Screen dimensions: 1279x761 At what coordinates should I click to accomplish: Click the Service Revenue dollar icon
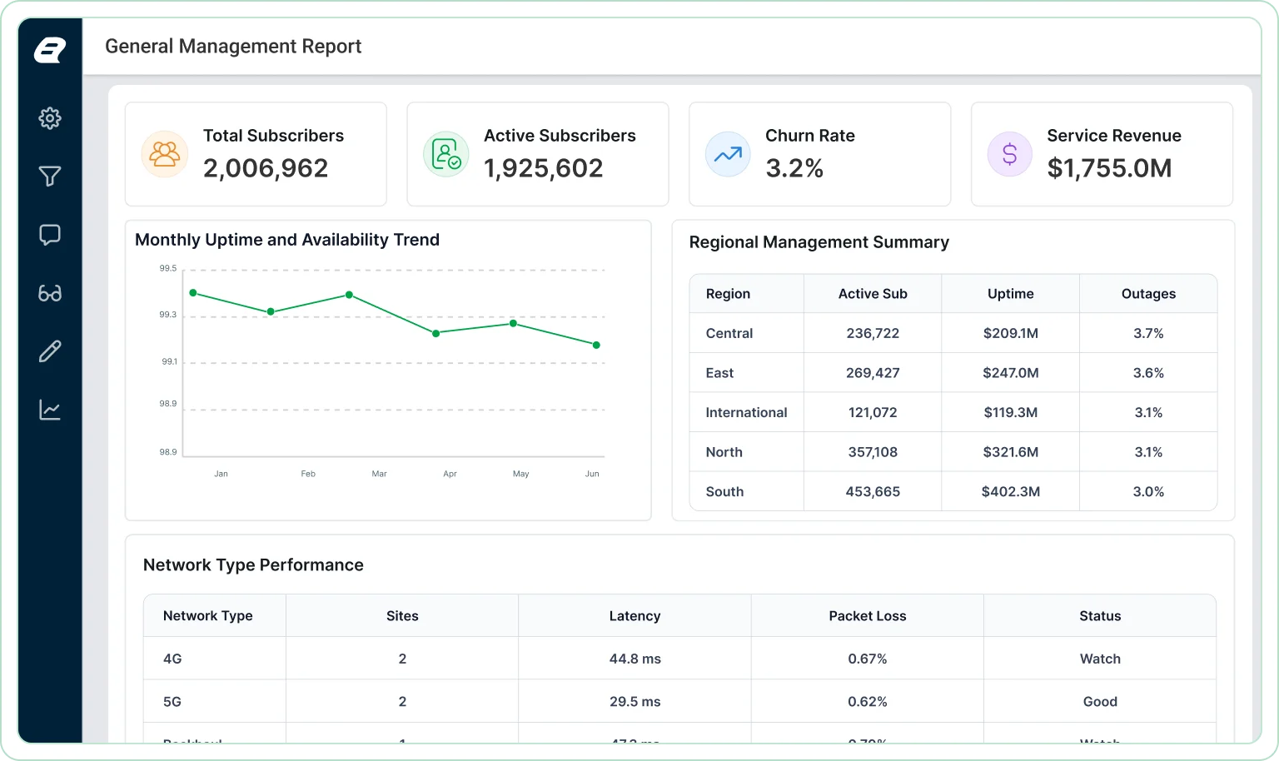click(x=1010, y=154)
